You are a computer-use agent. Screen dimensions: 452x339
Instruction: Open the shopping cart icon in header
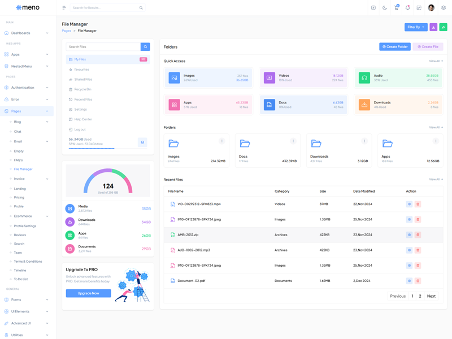tap(396, 8)
